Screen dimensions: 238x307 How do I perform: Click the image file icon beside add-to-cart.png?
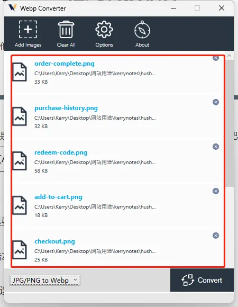click(20, 205)
